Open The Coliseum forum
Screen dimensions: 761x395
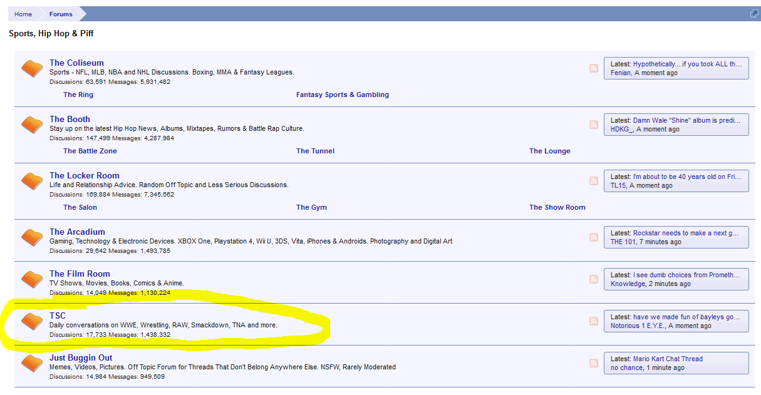coord(76,63)
